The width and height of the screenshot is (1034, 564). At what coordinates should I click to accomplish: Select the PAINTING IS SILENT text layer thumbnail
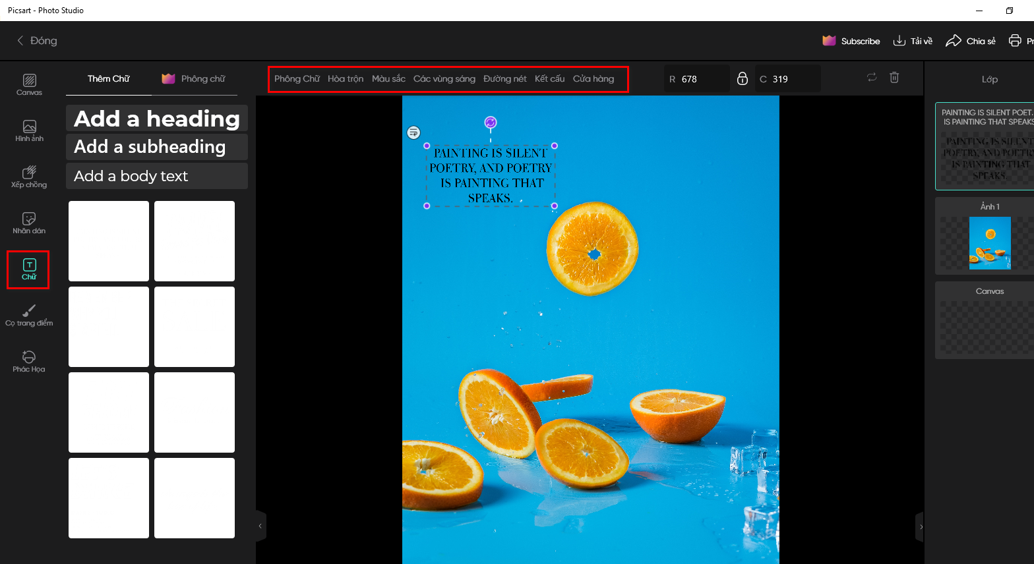[x=985, y=147]
